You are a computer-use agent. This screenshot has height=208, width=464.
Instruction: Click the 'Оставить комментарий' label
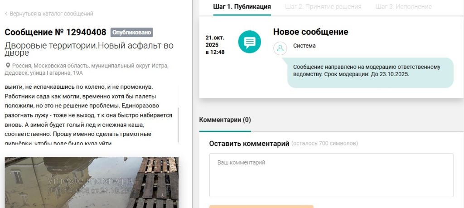[x=249, y=144]
